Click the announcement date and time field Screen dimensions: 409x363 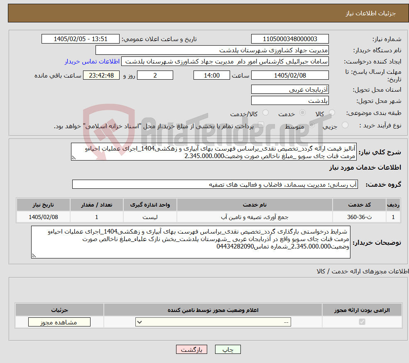[80, 39]
